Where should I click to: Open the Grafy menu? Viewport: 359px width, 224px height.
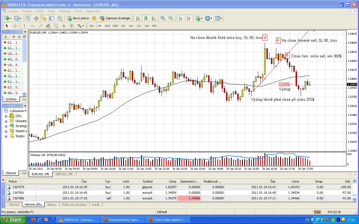click(51, 11)
